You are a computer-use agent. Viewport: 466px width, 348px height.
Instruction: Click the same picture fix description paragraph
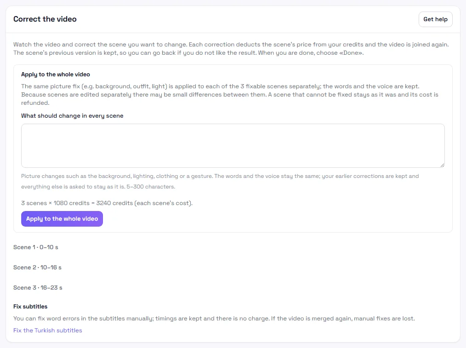[230, 95]
